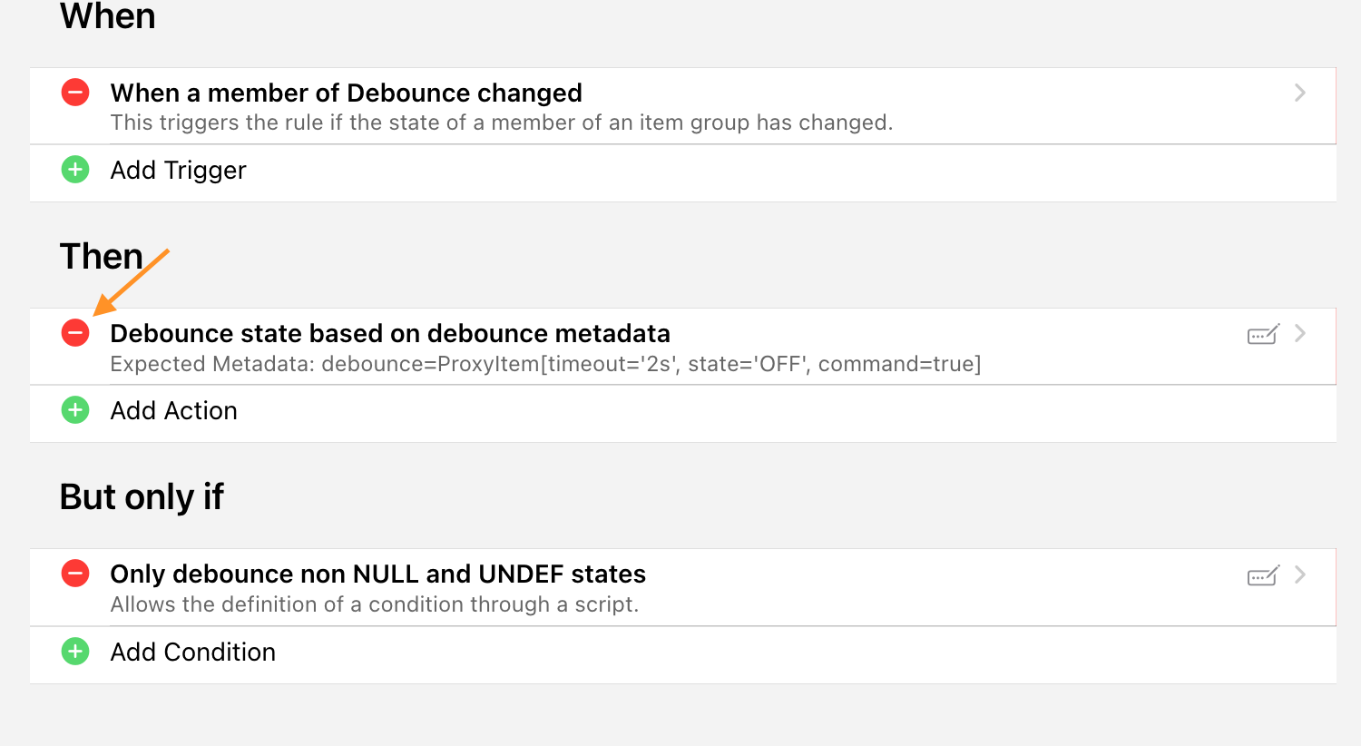Edit script for NULL and UNDEF condition
Screen dimensions: 1361x746
click(1263, 575)
